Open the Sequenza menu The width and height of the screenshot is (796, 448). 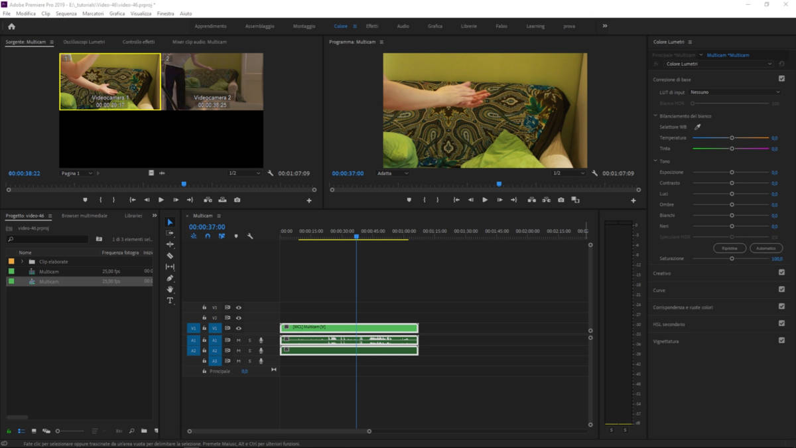tap(66, 13)
